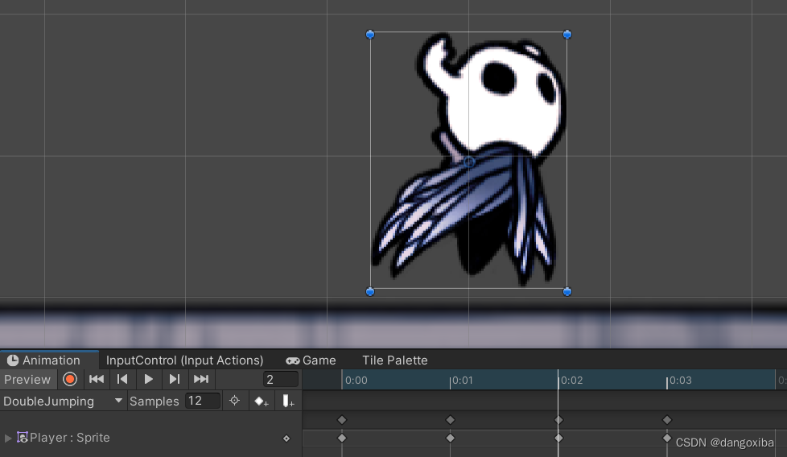Click the Add Event icon

pos(287,401)
